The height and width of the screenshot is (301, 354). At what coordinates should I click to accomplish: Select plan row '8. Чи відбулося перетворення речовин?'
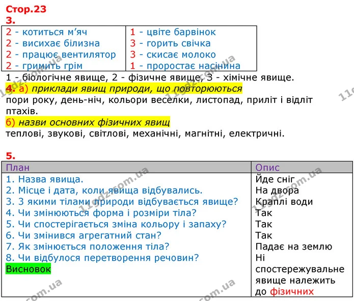point(102,258)
